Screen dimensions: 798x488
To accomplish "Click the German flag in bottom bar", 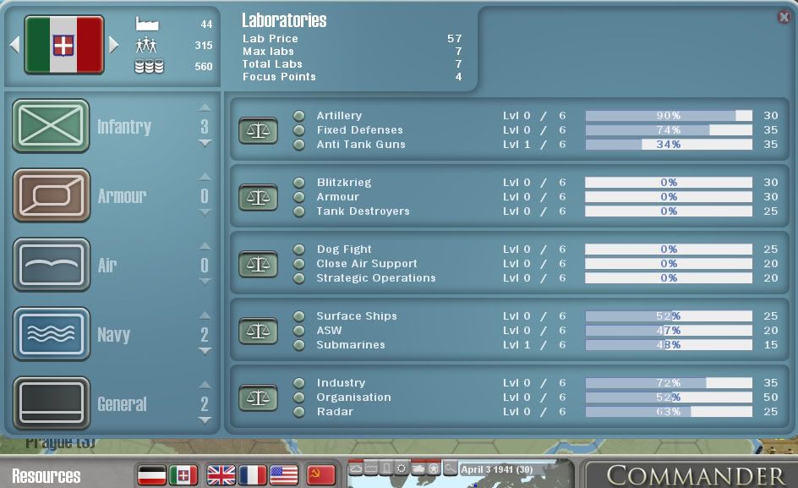I will point(152,475).
